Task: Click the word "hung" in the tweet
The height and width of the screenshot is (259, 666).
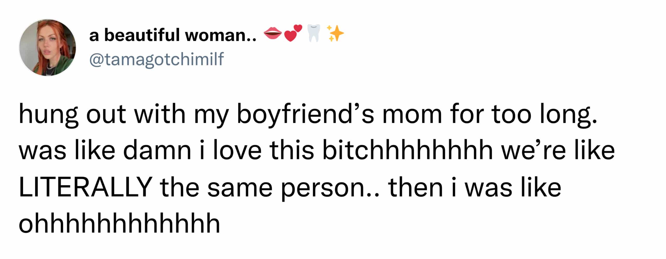Action: point(48,115)
